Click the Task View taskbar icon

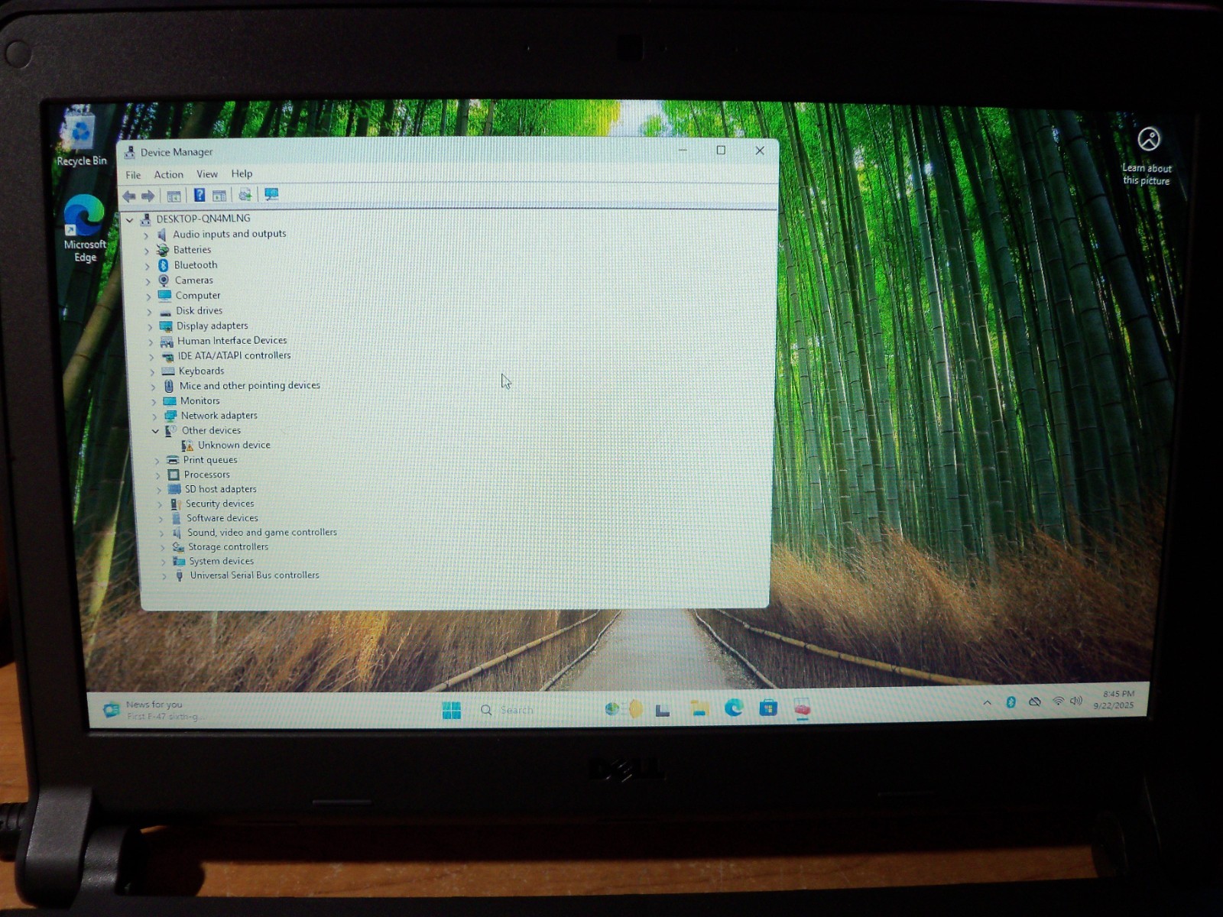coord(663,710)
